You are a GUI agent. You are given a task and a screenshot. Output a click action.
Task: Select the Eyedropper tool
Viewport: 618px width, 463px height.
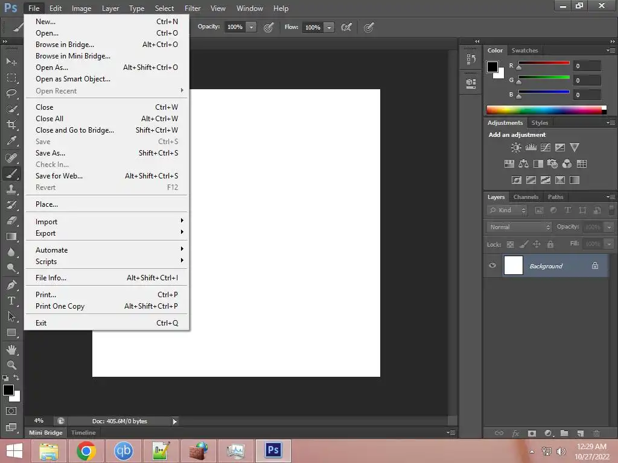pos(11,140)
